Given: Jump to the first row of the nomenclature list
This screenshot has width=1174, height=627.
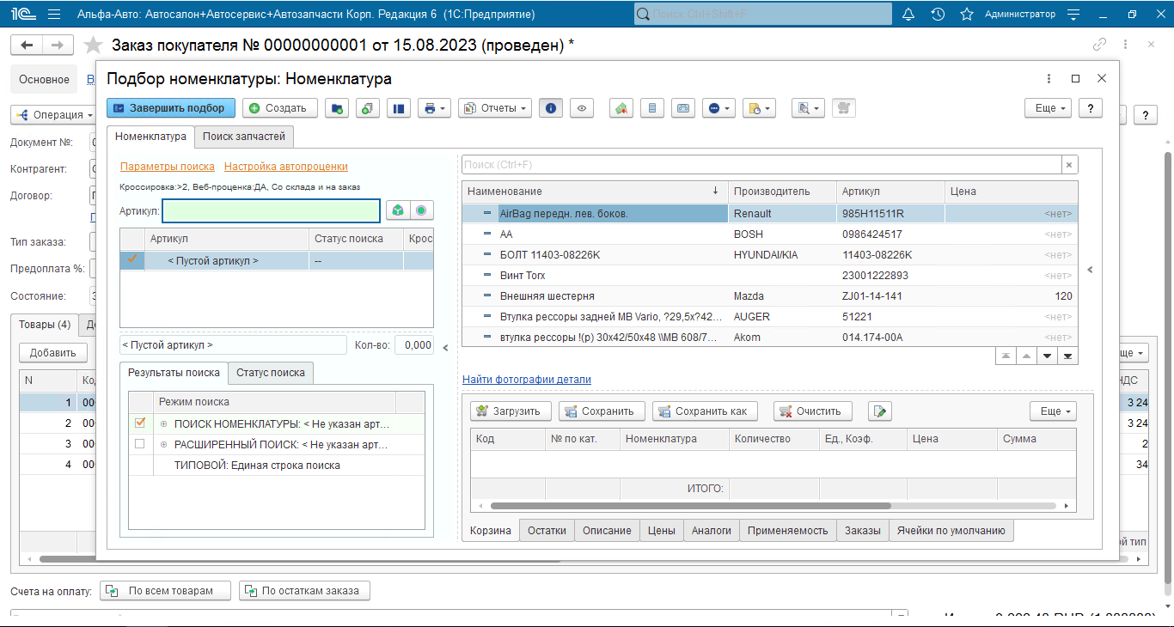Looking at the screenshot, I should point(1004,356).
